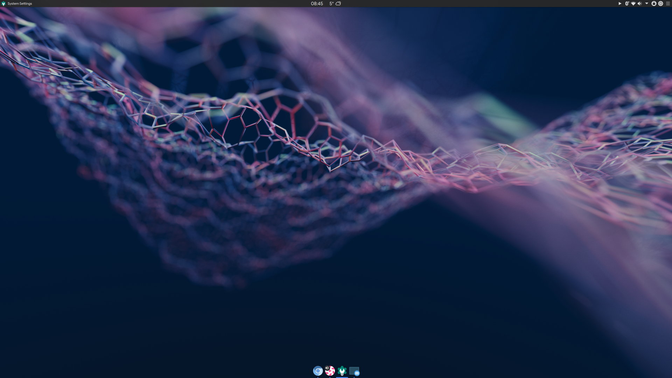Screen dimensions: 672x378
Task: Launch the music player from the dock
Action: (x=330, y=371)
